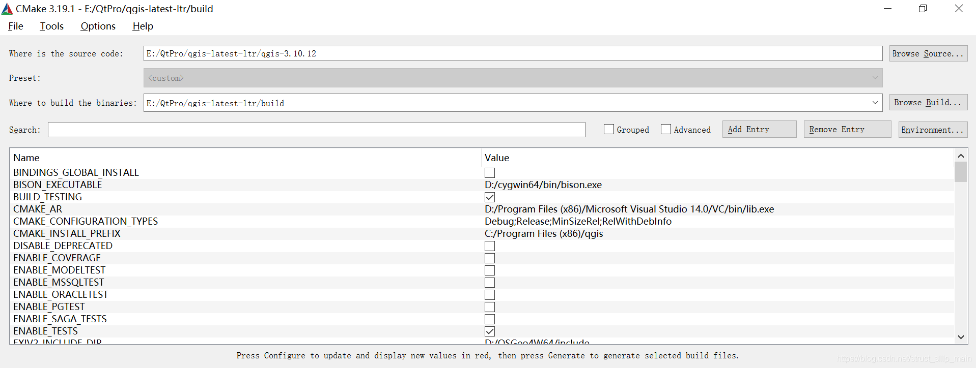Click the source code path field
Image resolution: width=976 pixels, height=368 pixels.
click(513, 53)
